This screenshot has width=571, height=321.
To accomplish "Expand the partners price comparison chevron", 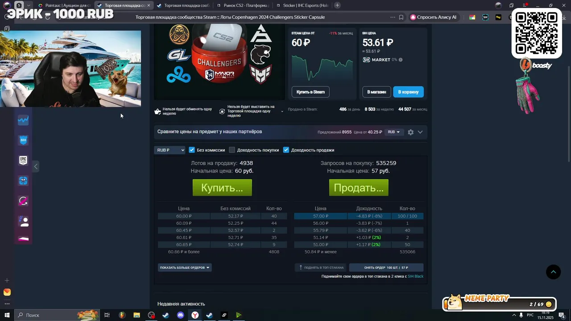I will point(420,132).
